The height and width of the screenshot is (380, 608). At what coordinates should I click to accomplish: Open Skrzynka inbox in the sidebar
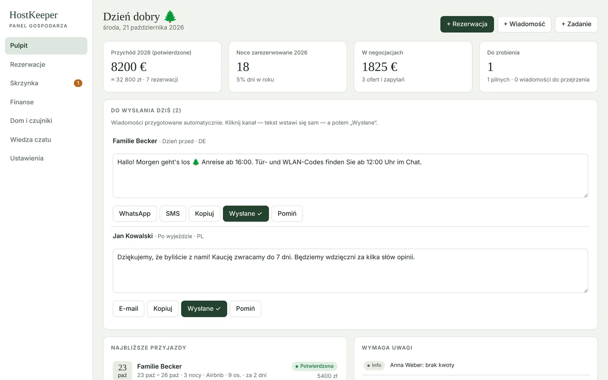pos(46,83)
